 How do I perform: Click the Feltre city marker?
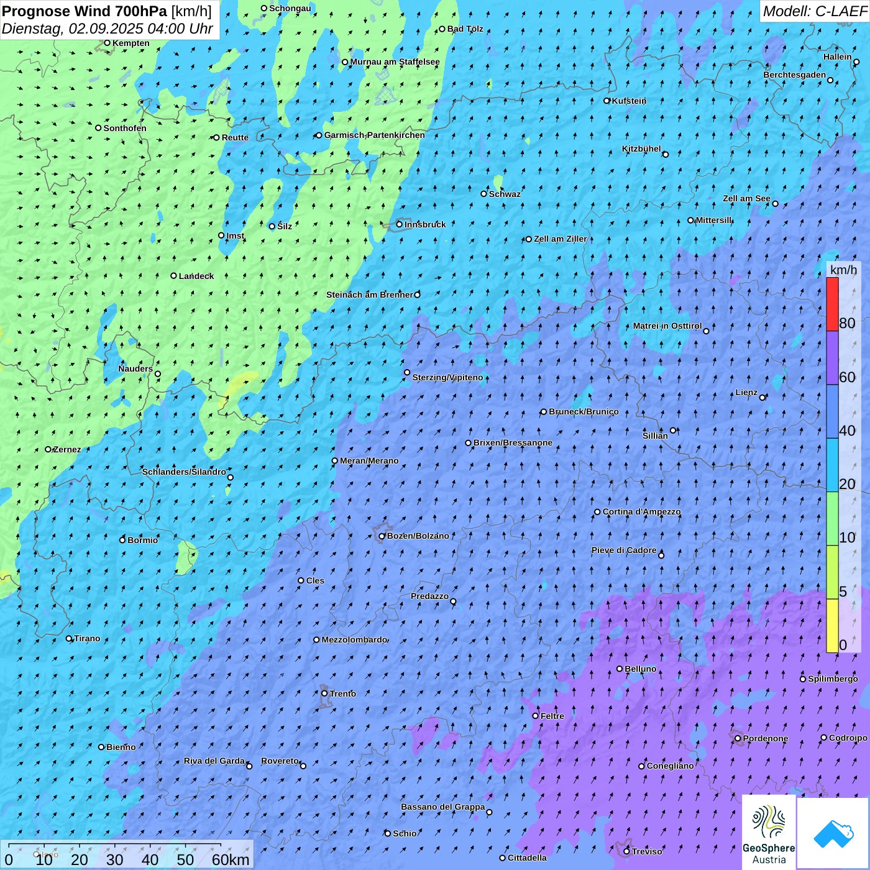coord(536,716)
